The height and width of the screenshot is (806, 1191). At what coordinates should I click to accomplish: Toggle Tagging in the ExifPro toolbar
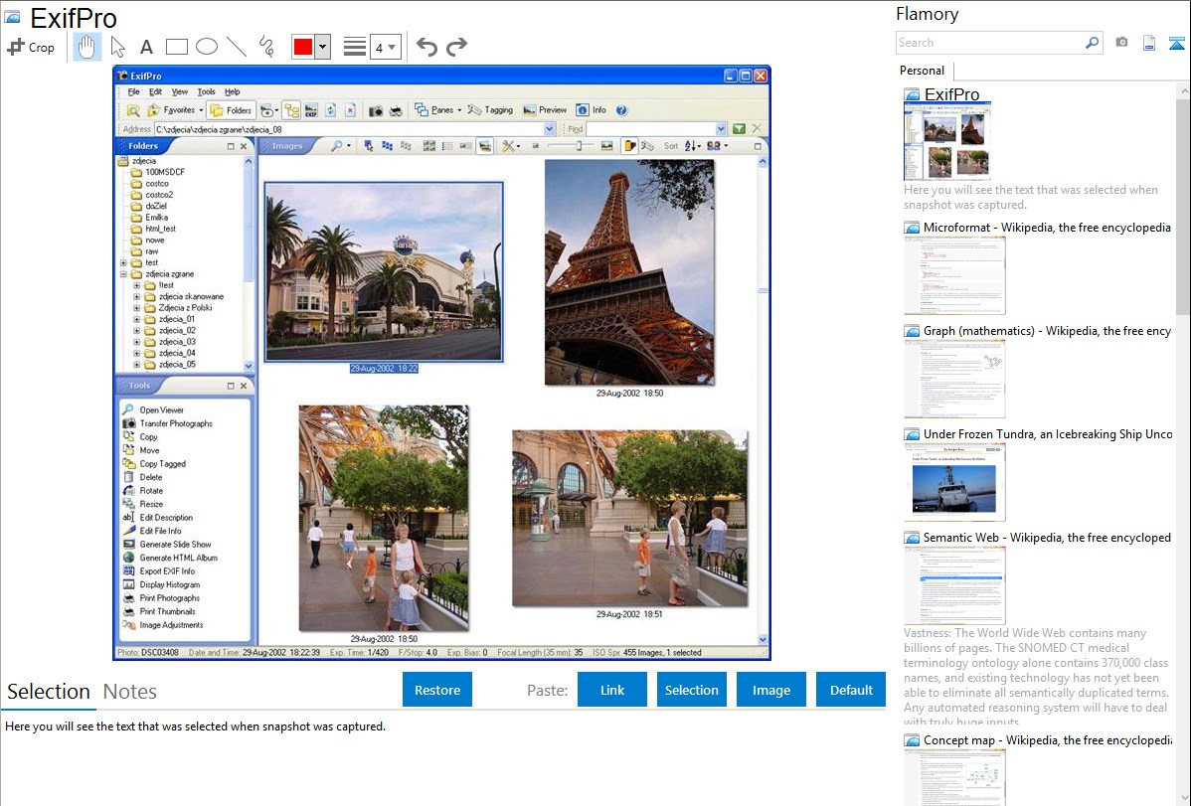point(491,110)
